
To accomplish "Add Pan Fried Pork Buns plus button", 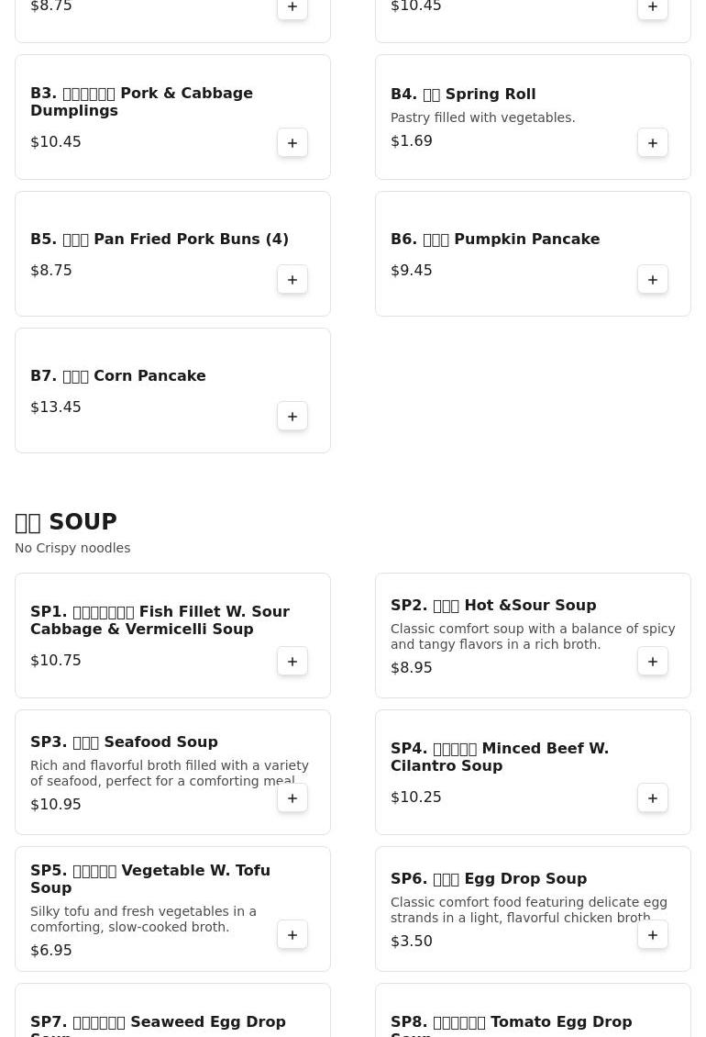I will click(x=292, y=280).
